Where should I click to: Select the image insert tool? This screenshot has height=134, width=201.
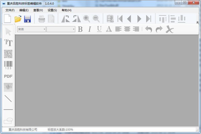point(8,87)
